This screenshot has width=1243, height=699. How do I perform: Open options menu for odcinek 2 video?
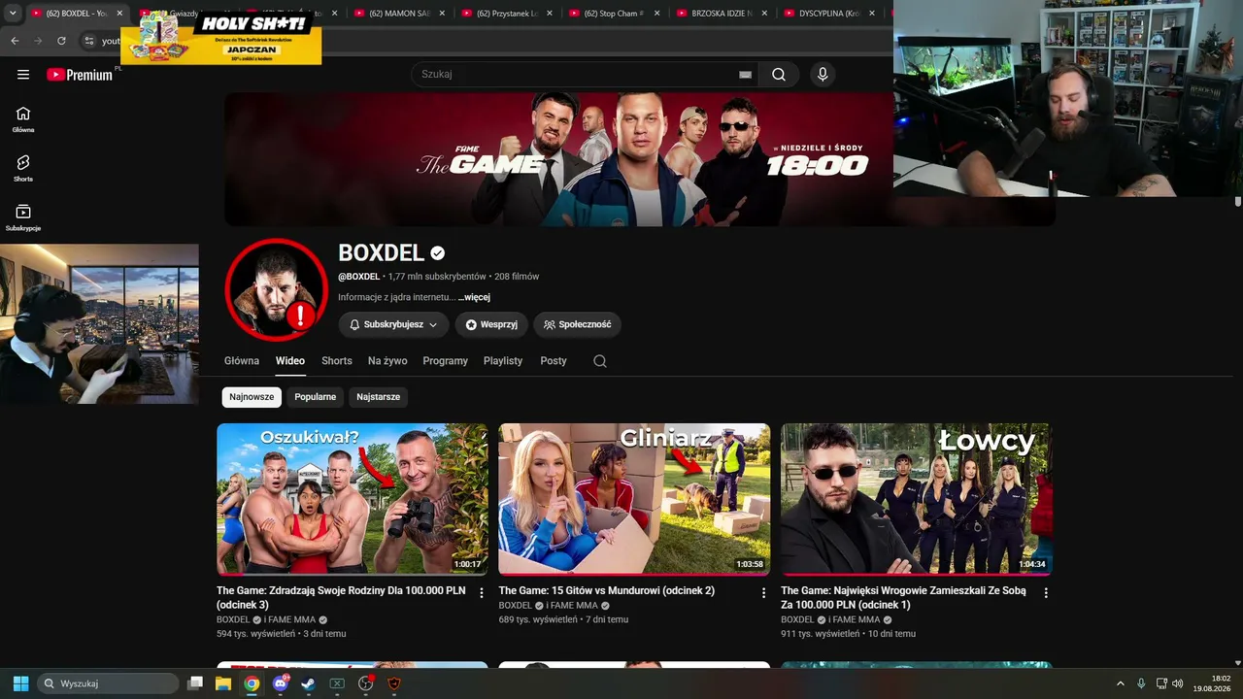(763, 593)
